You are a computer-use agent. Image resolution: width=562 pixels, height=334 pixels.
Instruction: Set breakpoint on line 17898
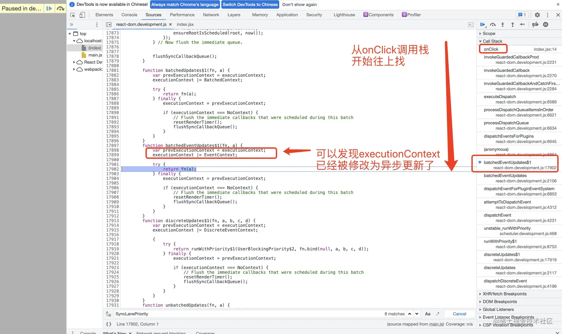pyautogui.click(x=112, y=150)
